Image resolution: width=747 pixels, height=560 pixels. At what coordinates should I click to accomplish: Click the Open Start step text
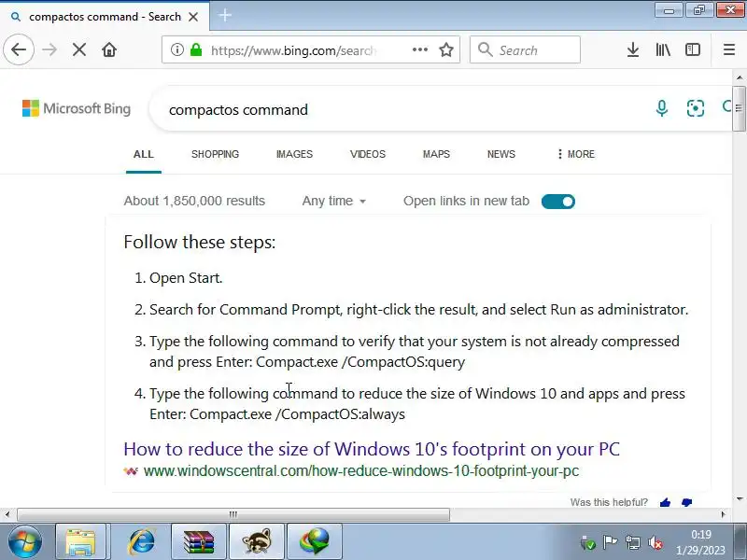[x=186, y=278]
